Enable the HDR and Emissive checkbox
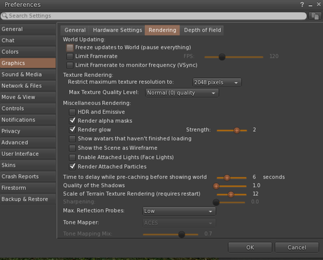Viewport: 323px width, 260px height. pyautogui.click(x=72, y=112)
